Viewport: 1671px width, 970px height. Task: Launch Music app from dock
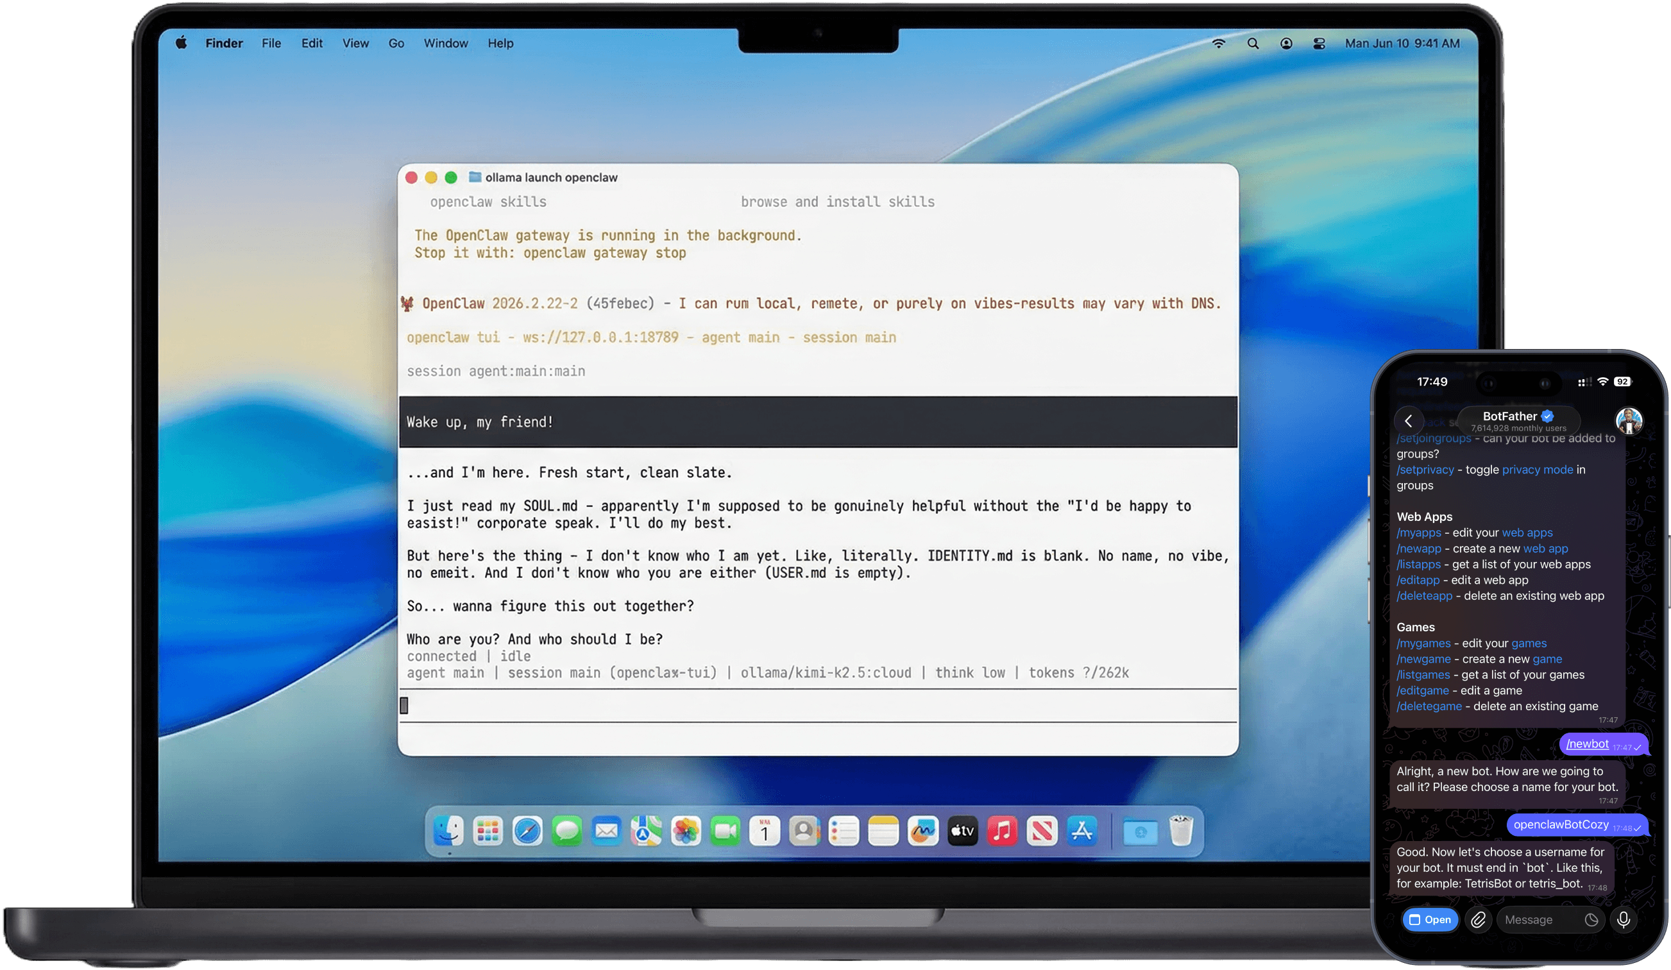tap(1002, 831)
